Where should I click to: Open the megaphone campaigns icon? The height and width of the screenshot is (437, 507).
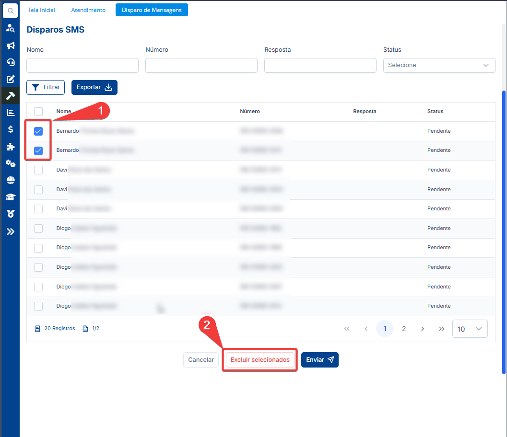click(11, 46)
